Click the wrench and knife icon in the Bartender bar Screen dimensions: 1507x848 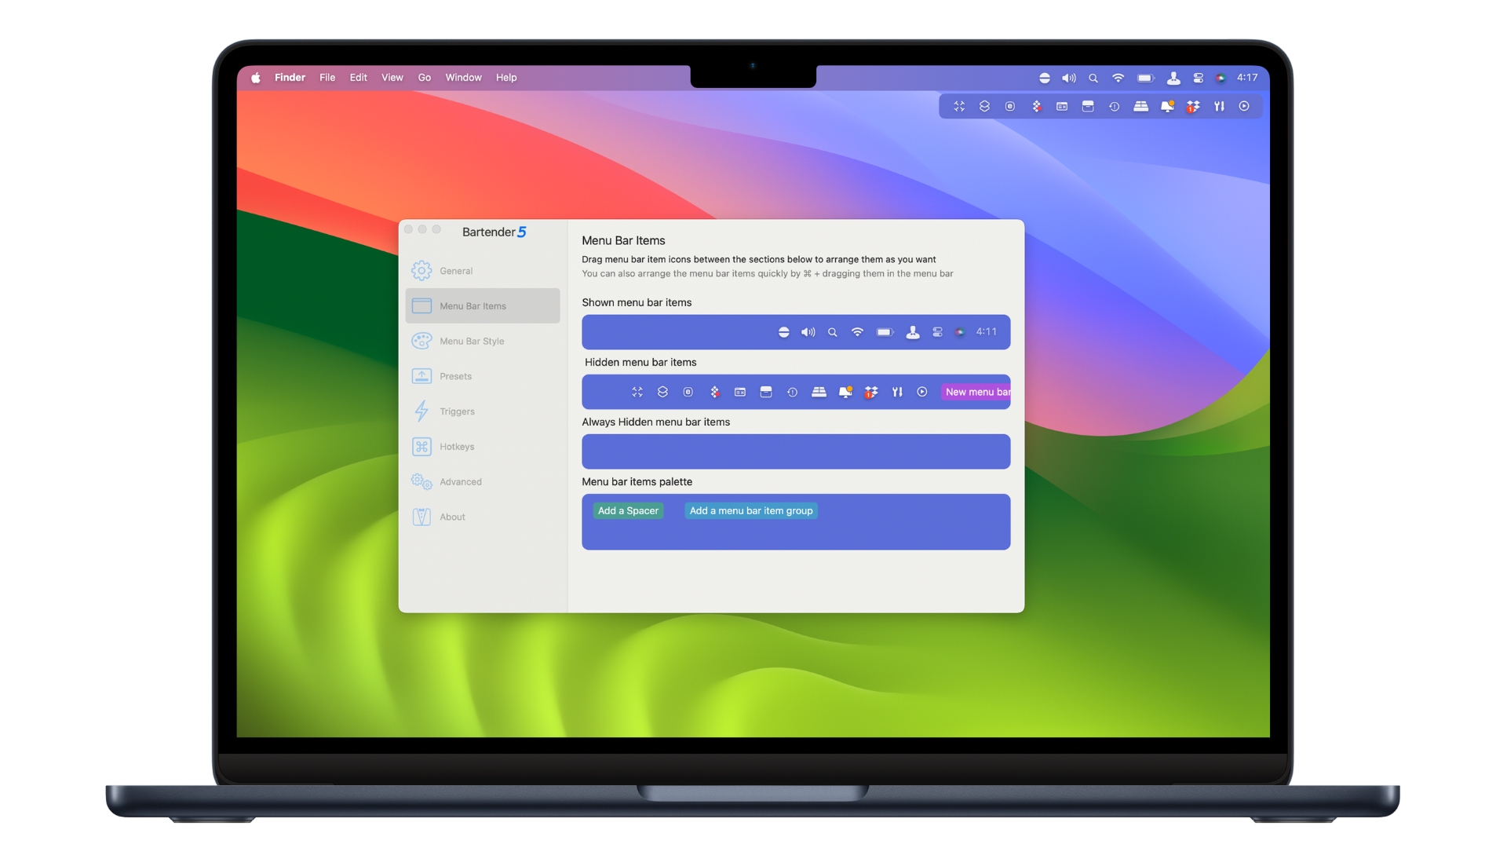coord(1219,106)
